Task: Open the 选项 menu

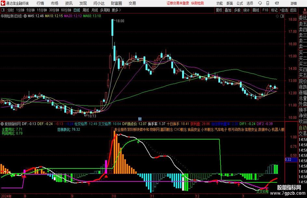Action: (x=250, y=3)
